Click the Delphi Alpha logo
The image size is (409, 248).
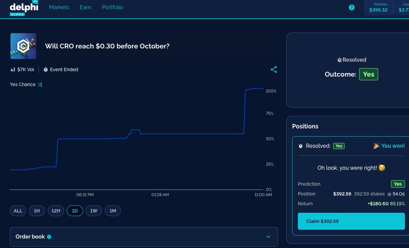click(24, 8)
